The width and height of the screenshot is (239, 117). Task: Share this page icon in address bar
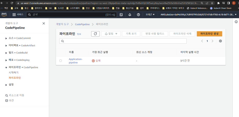207,3
